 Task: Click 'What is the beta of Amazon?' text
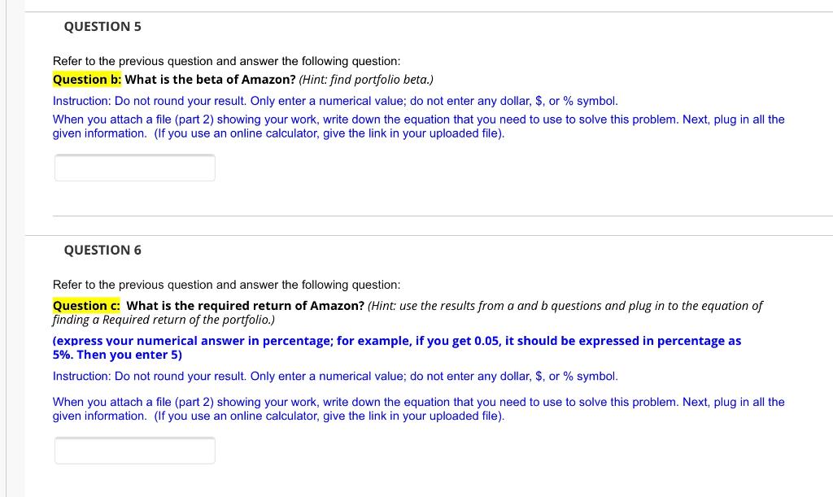[210, 80]
